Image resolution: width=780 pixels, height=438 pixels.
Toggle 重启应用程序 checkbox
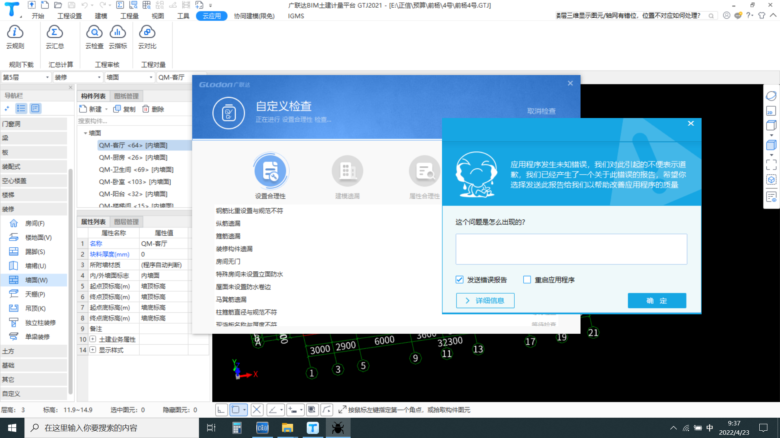(527, 280)
